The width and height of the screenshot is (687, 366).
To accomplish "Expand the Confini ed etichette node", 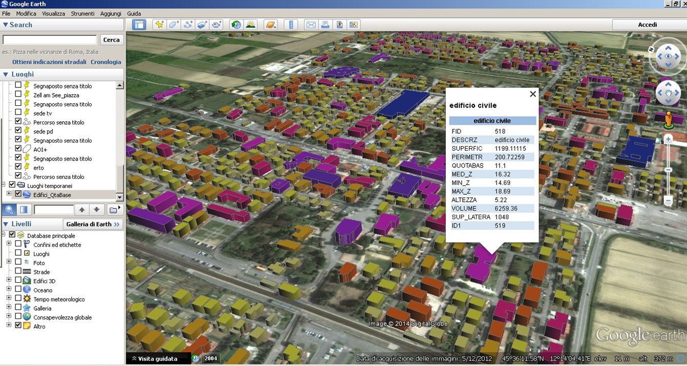I will click(9, 244).
